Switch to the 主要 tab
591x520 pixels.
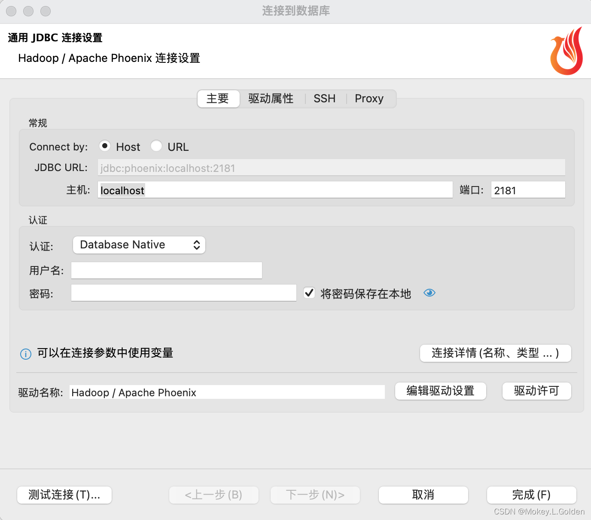click(x=218, y=98)
